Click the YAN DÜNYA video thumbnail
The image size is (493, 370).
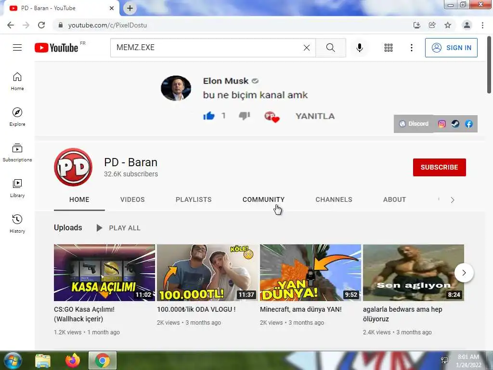click(x=311, y=273)
